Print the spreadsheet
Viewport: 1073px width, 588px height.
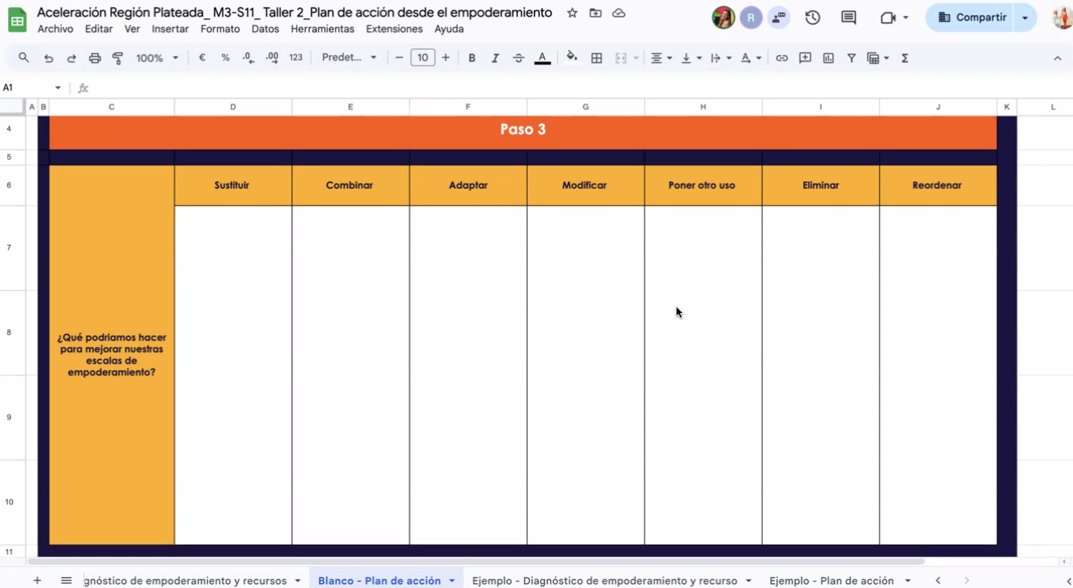coord(95,58)
